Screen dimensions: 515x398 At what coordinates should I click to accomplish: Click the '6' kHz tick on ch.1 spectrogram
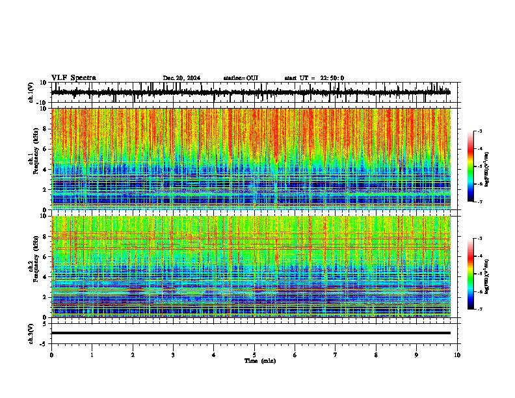(x=45, y=150)
